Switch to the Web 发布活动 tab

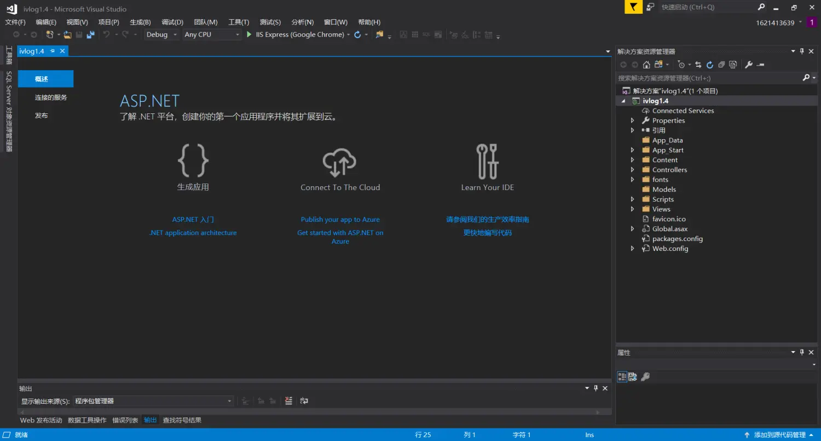coord(41,420)
